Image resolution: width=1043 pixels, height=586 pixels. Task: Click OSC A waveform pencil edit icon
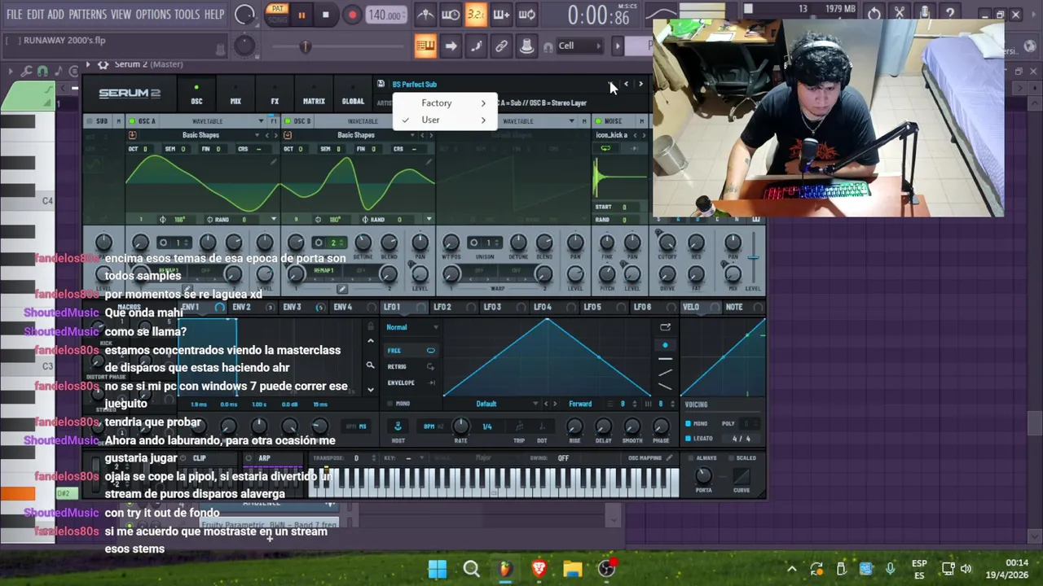pyautogui.click(x=274, y=161)
